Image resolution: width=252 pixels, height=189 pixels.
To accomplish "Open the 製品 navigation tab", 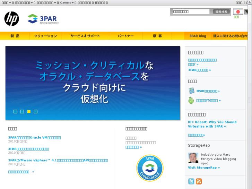I will coord(15,36).
